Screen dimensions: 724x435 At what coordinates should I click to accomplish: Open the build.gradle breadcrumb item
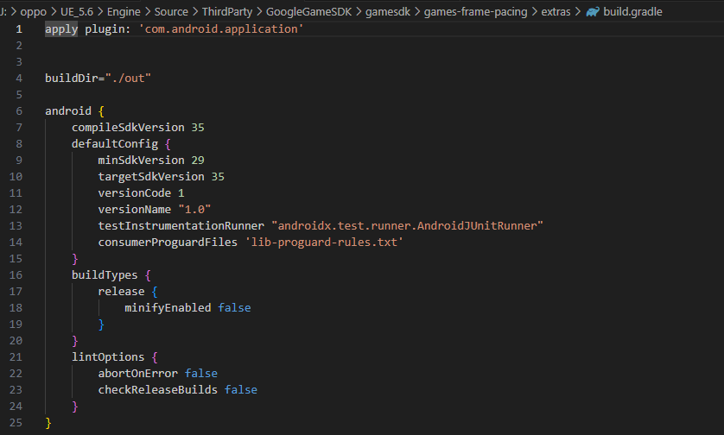(x=633, y=12)
